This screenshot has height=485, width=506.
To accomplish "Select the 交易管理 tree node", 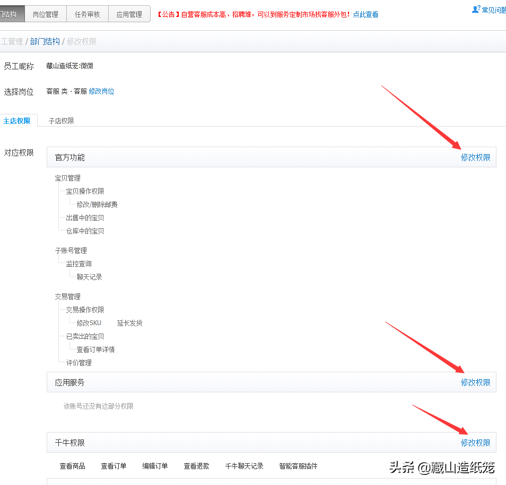I will pos(67,297).
